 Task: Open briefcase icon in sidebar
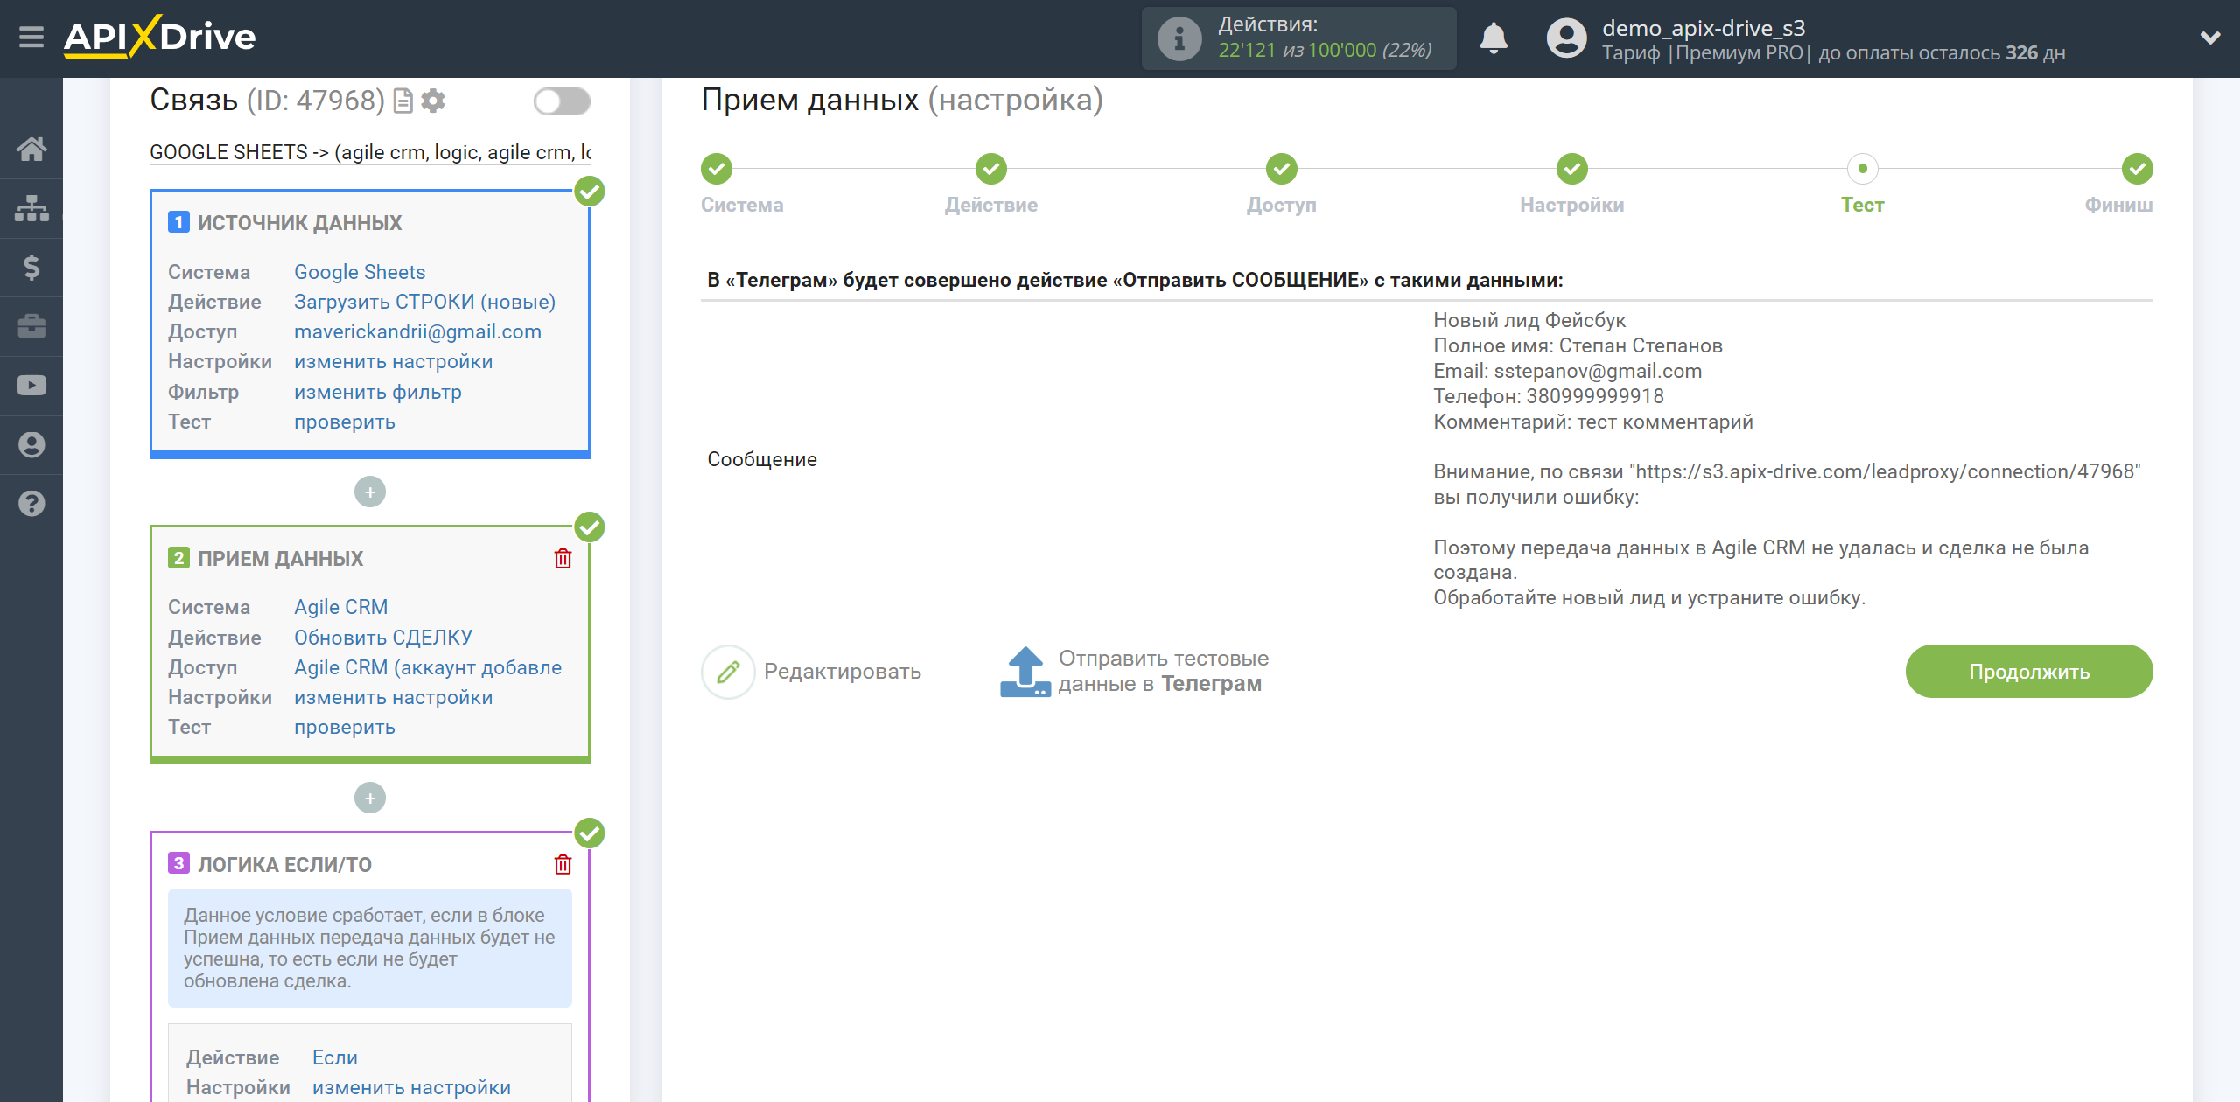coord(31,326)
